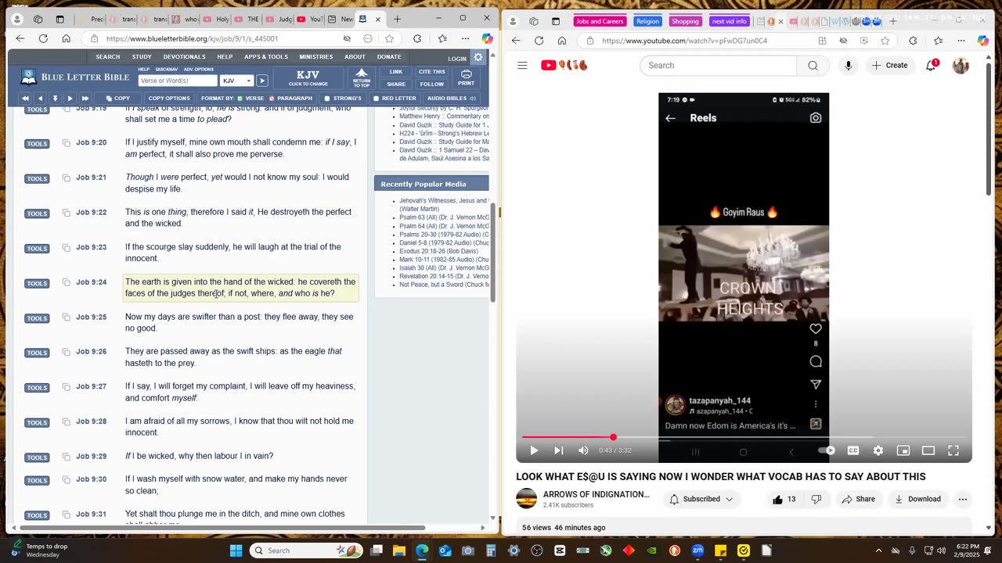Click the COPY button in Bible toolbar

pyautogui.click(x=118, y=99)
